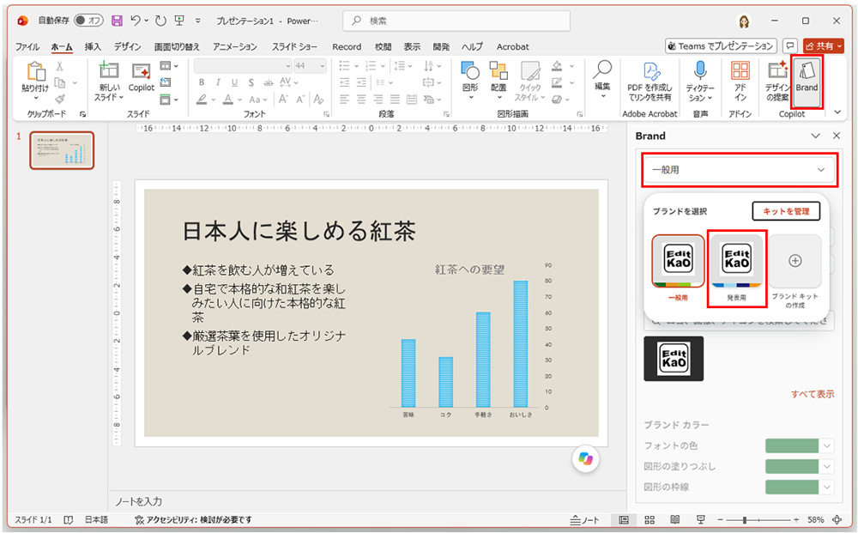
Task: Open the Shapes (図形) gallery
Action: pos(470,80)
